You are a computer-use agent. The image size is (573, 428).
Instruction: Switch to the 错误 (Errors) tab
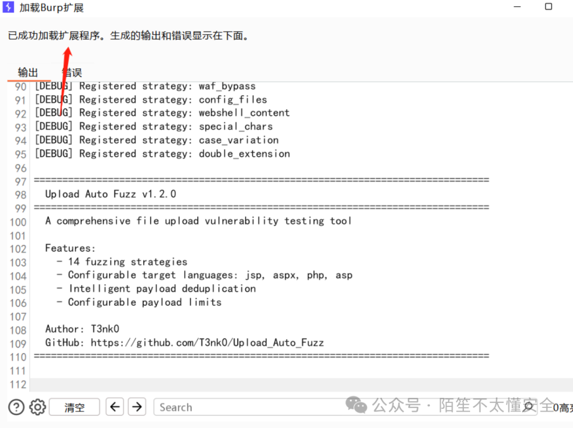click(72, 72)
